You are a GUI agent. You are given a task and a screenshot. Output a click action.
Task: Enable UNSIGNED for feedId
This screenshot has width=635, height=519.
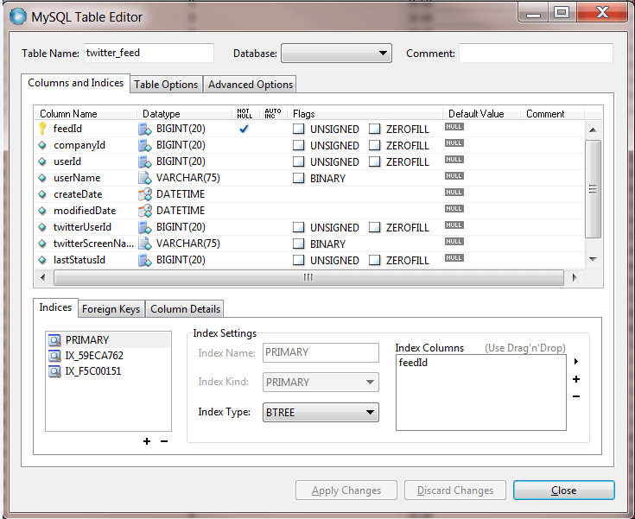[298, 130]
